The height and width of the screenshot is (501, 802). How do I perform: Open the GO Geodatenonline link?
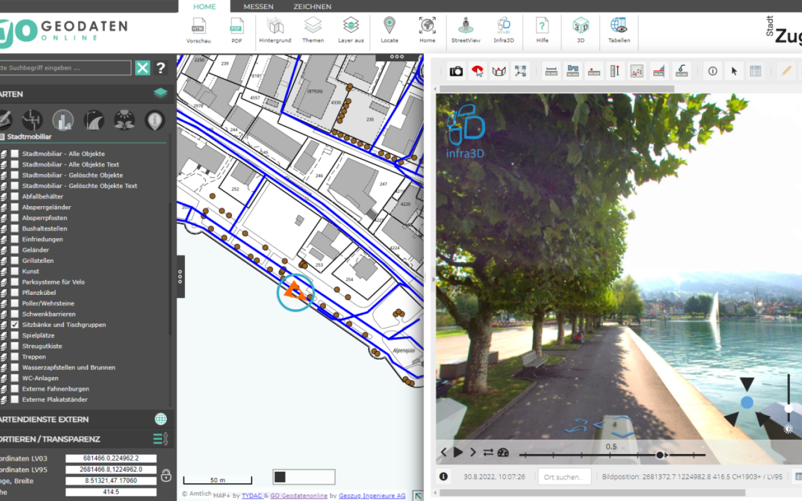[298, 496]
